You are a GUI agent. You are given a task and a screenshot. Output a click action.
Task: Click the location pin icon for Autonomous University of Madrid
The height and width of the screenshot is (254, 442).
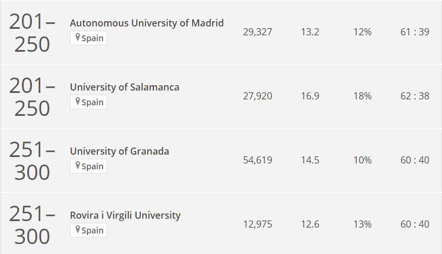tap(78, 37)
